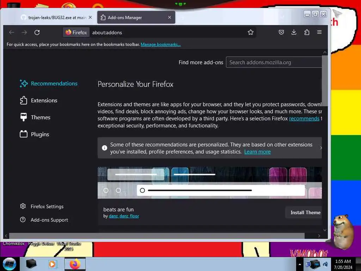The height and width of the screenshot is (271, 361).
Task: Follow the recommends link in the description
Action: pos(304,119)
